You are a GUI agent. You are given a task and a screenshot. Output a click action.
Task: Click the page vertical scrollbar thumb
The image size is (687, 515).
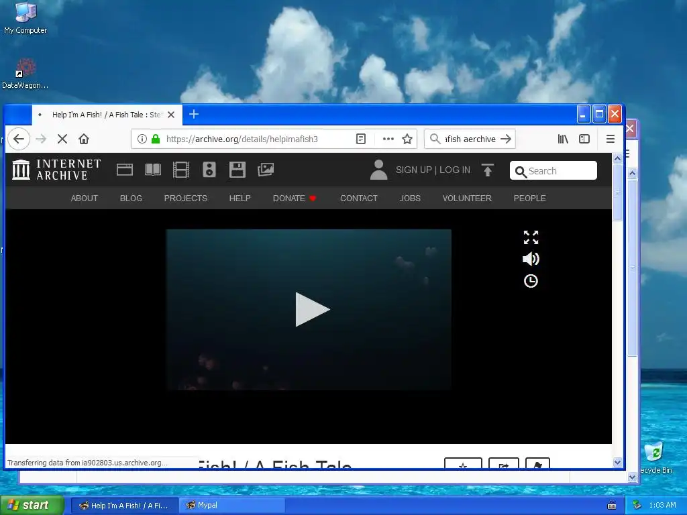(x=618, y=192)
